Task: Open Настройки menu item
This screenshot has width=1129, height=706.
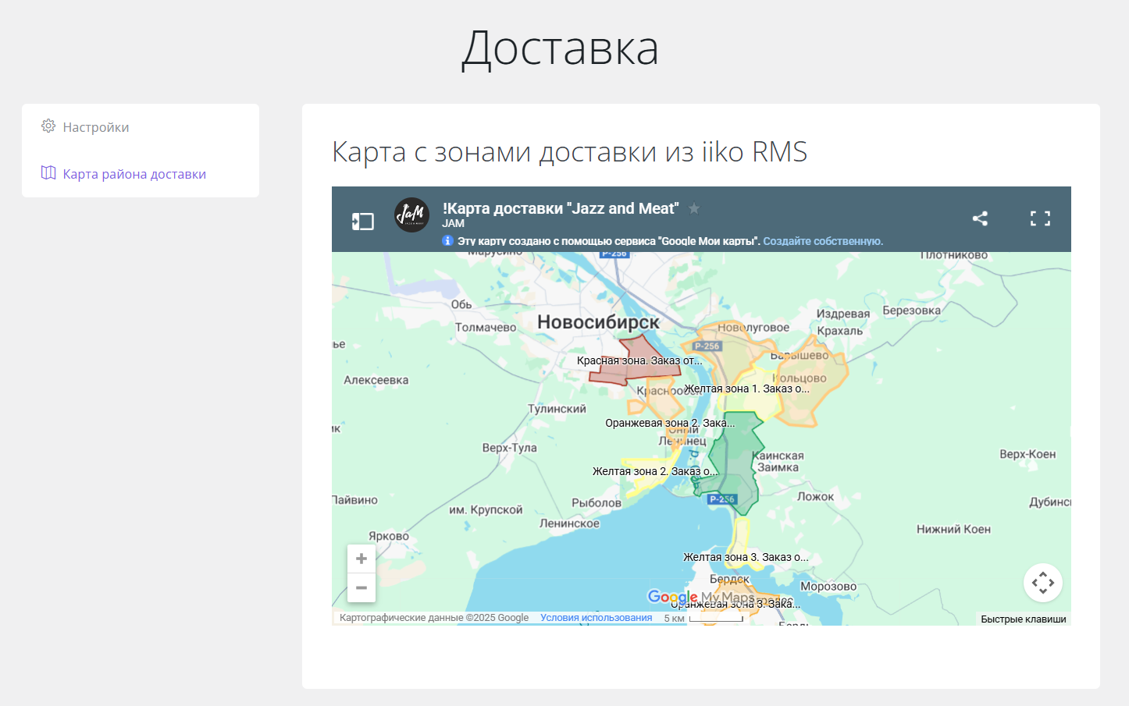Action: tap(96, 127)
